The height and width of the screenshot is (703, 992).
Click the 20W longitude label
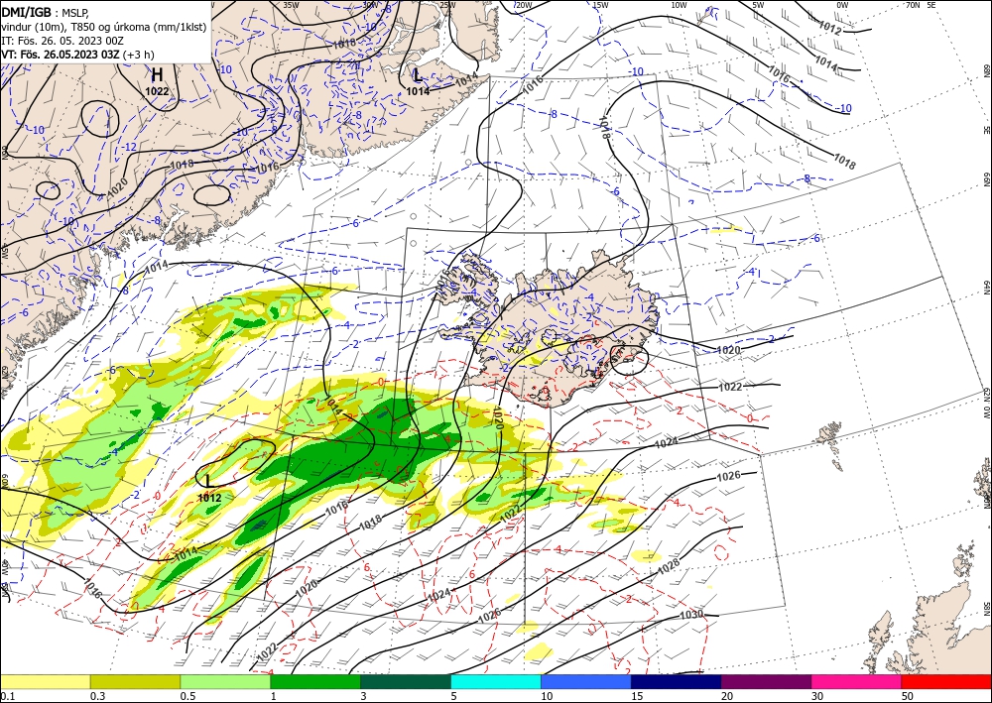point(523,5)
